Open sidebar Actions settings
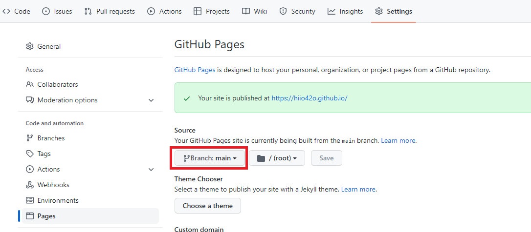The image size is (531, 232). click(x=90, y=169)
